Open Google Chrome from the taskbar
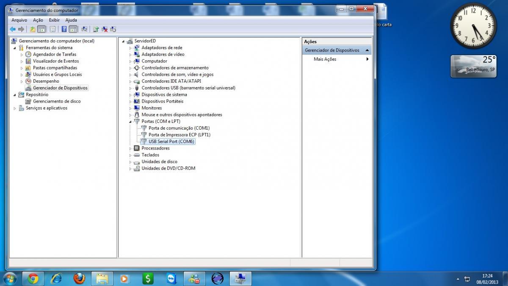 pos(33,278)
